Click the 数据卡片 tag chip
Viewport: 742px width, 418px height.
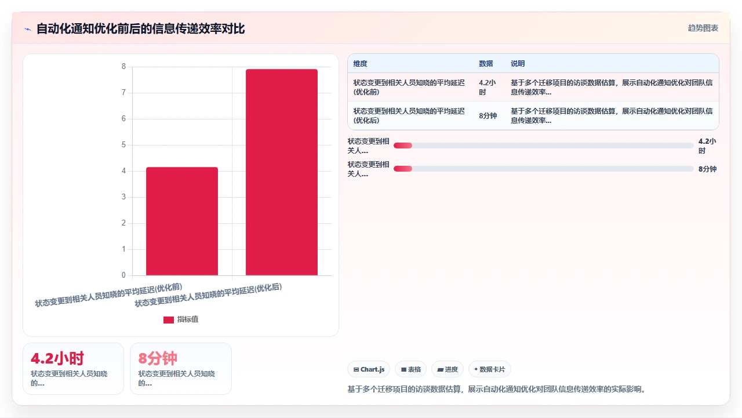click(490, 369)
